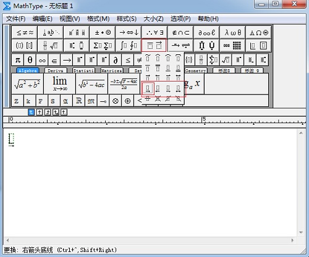Insert the pi symbol

17,60
